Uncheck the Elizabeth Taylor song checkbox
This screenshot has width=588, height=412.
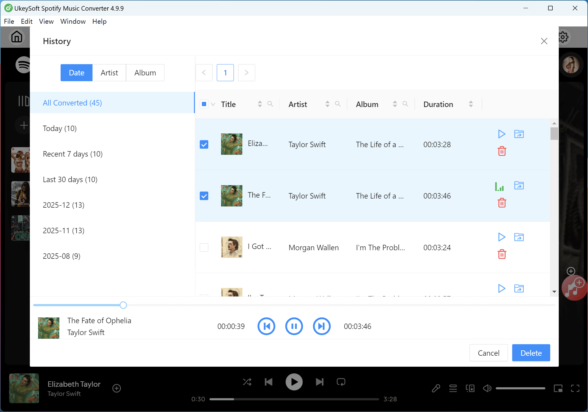(204, 144)
